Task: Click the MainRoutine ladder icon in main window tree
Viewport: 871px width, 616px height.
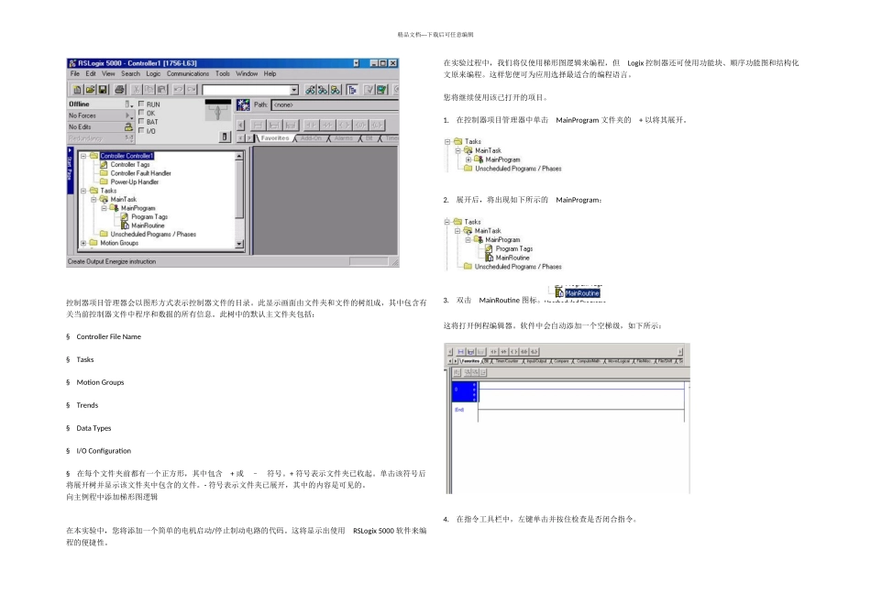Action: pos(125,225)
